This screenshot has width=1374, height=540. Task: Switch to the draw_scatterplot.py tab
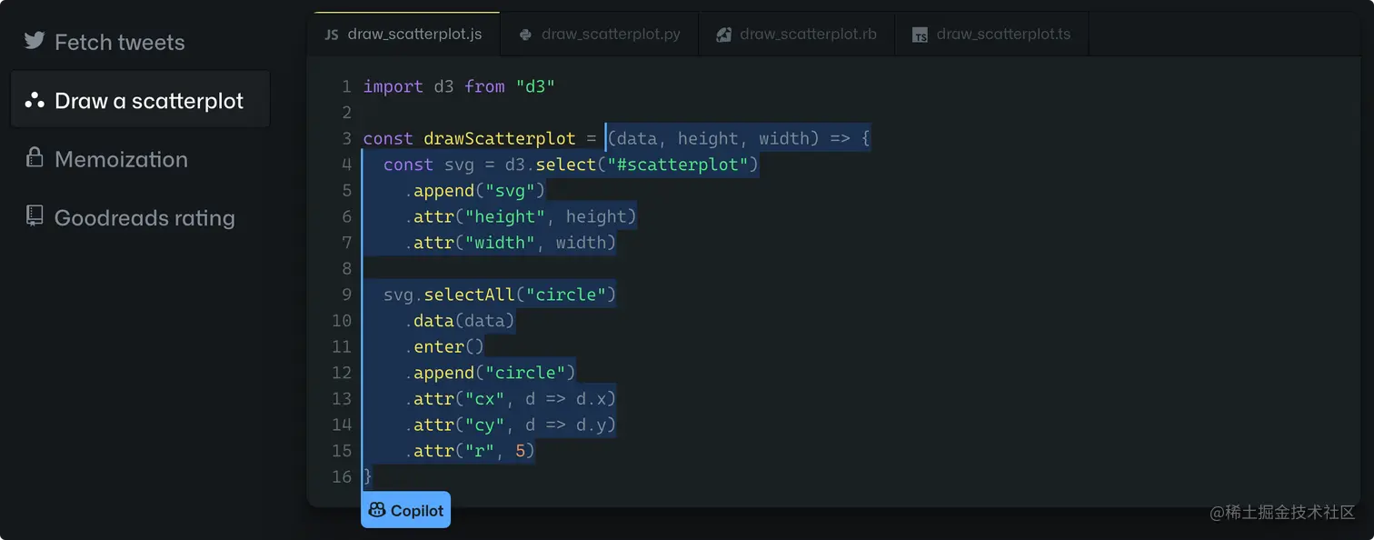600,35
